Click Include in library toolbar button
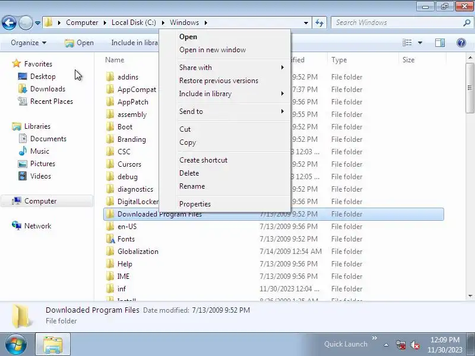The height and width of the screenshot is (356, 475). click(134, 43)
